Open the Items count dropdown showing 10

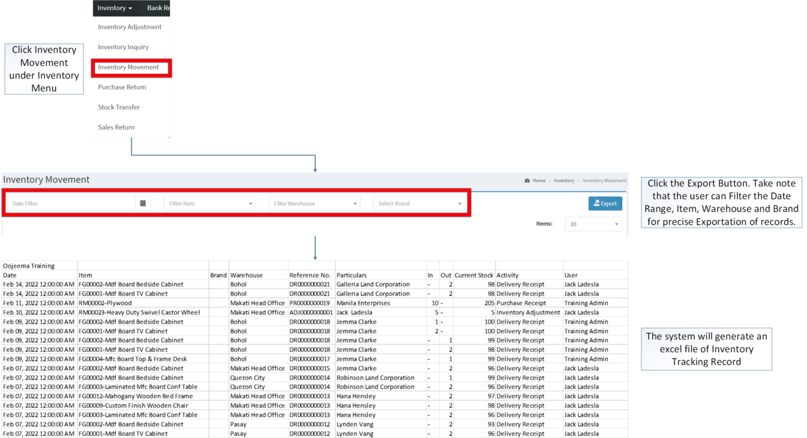coord(592,223)
